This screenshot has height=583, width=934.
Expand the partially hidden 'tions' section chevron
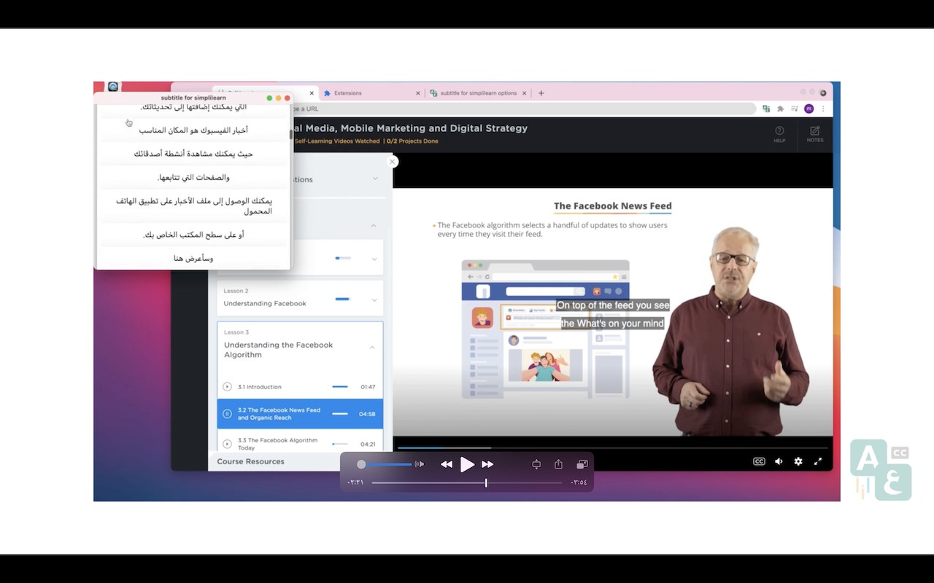(376, 179)
